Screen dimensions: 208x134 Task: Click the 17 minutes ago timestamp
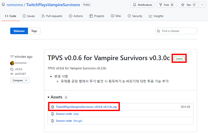point(21,57)
